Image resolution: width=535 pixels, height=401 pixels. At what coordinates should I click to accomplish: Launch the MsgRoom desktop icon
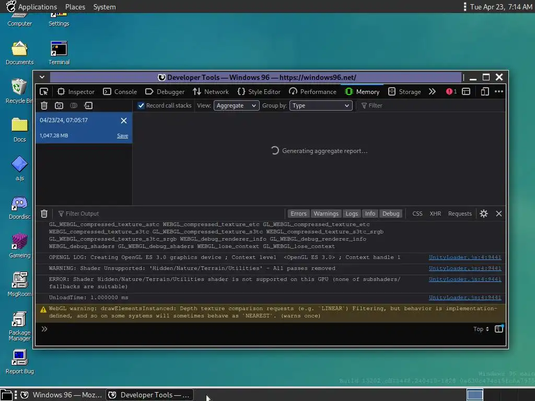pyautogui.click(x=19, y=285)
